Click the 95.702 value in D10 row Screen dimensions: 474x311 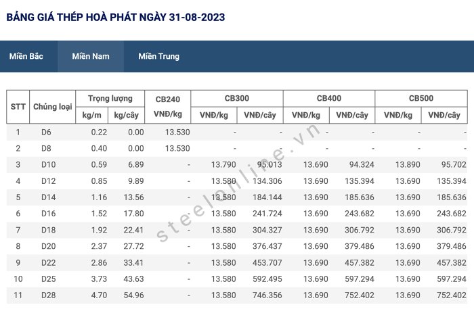coord(454,165)
